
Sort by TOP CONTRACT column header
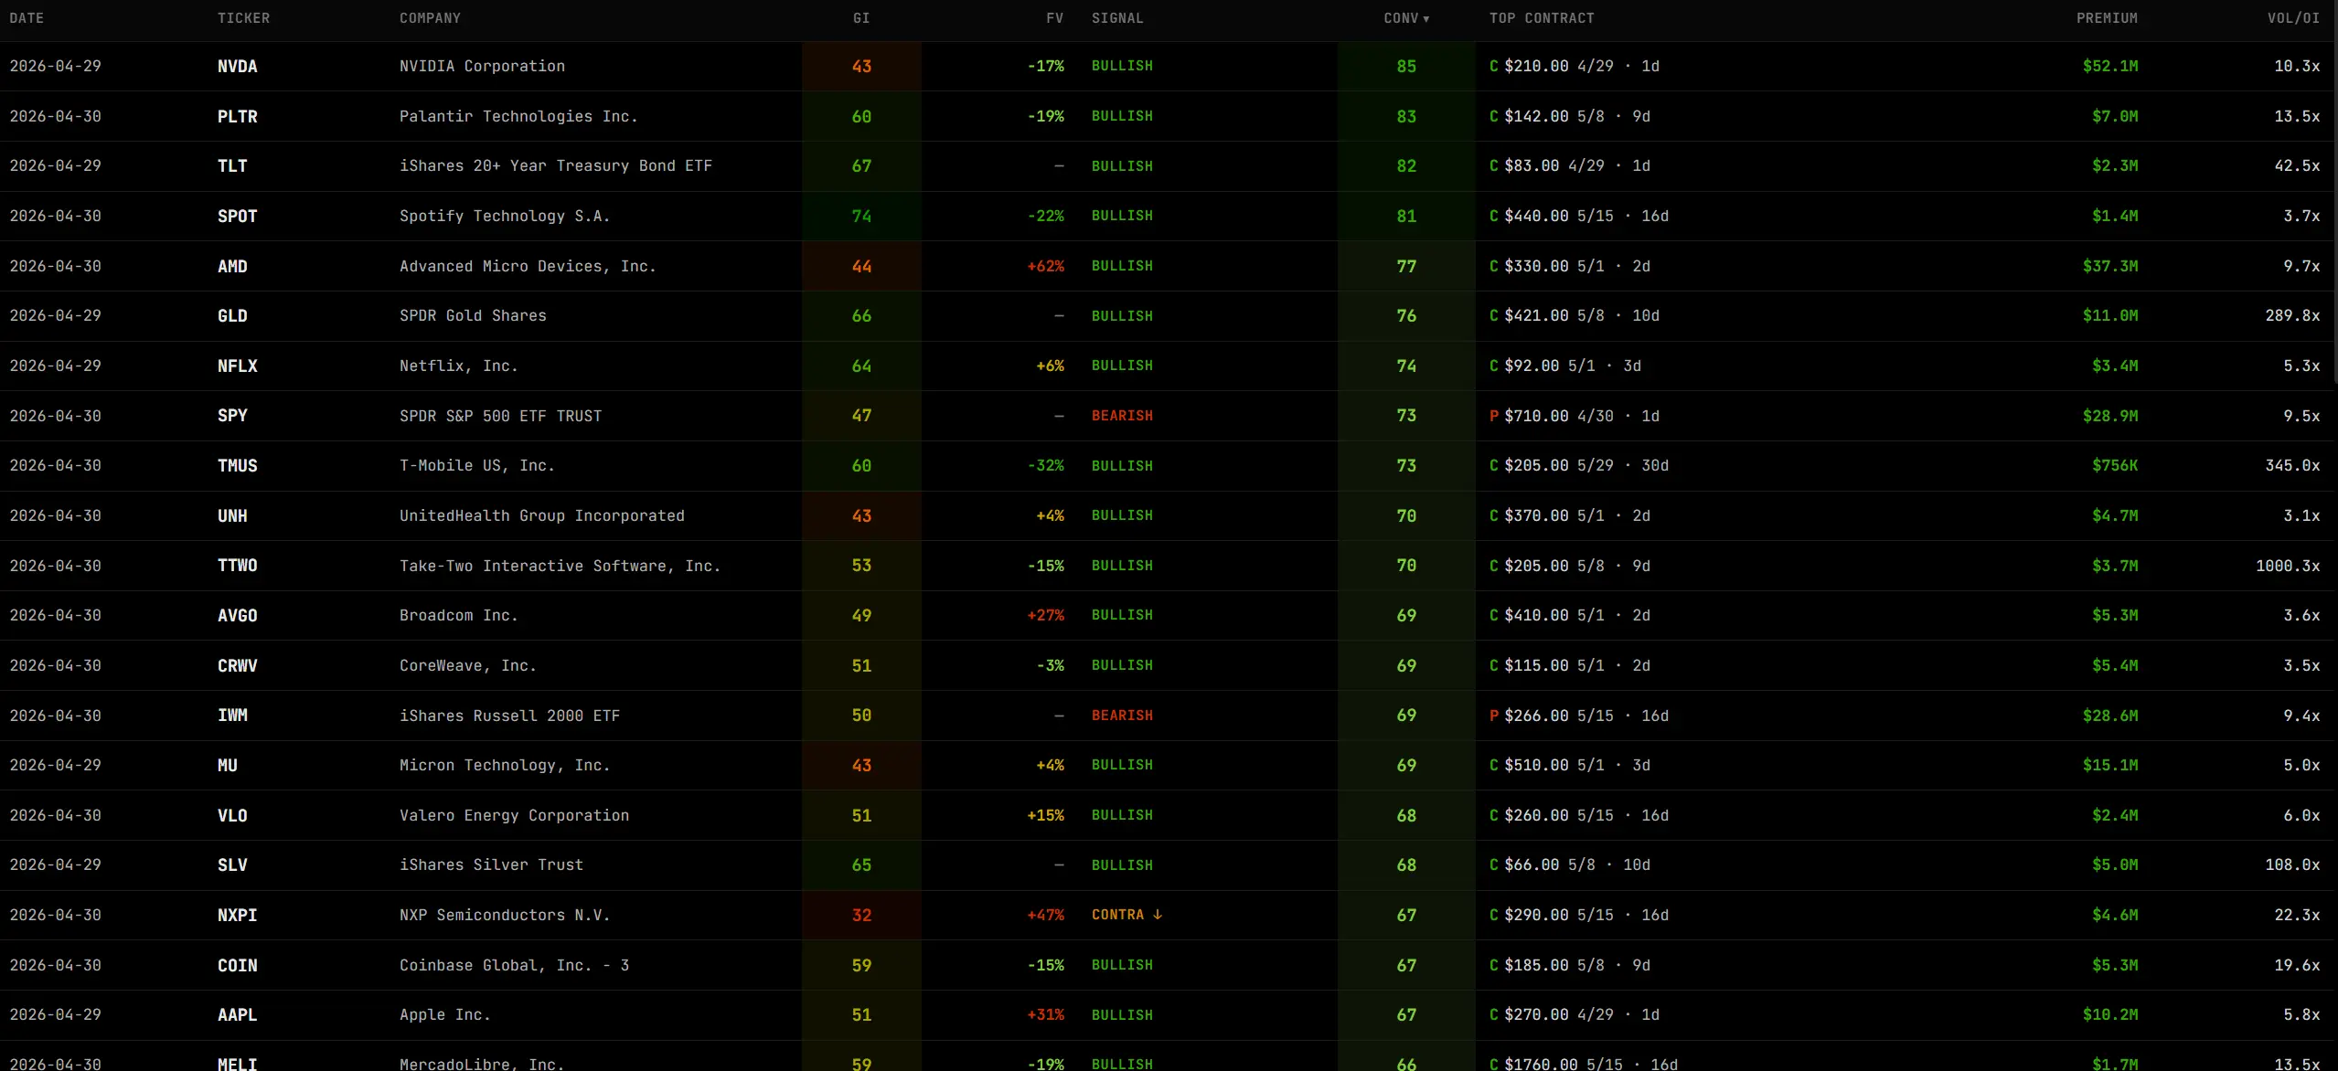[1542, 18]
